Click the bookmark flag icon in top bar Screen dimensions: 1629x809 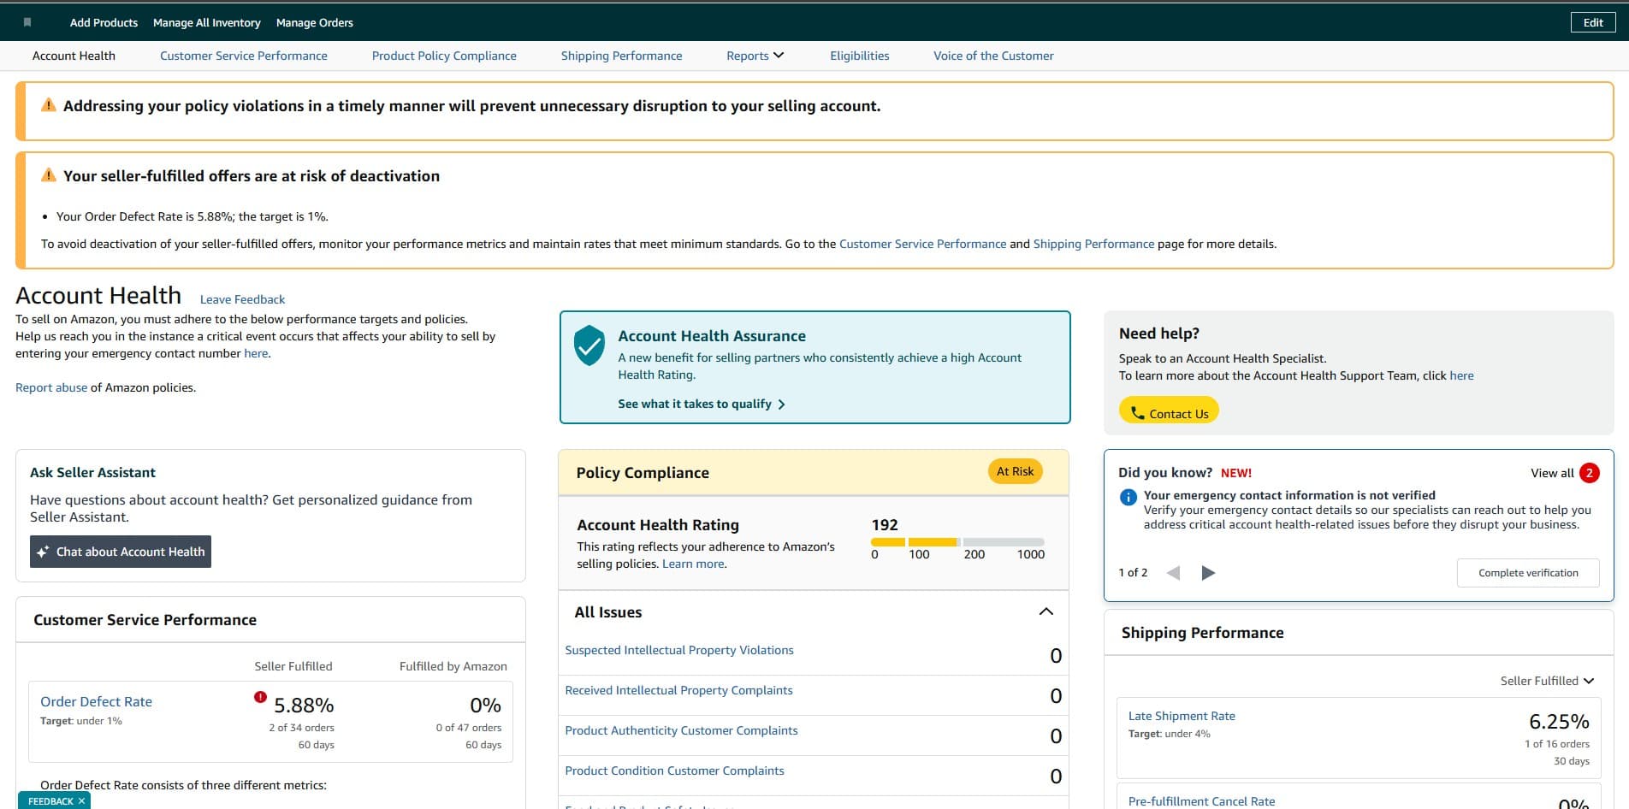27,22
